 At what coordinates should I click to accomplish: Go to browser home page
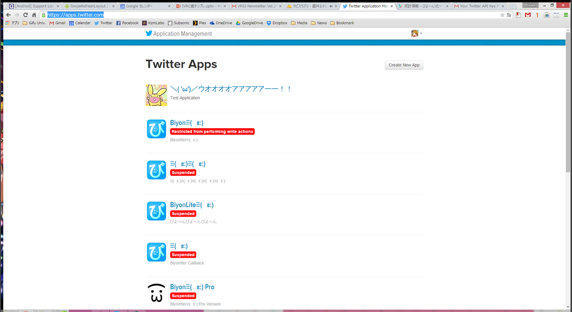(x=34, y=15)
